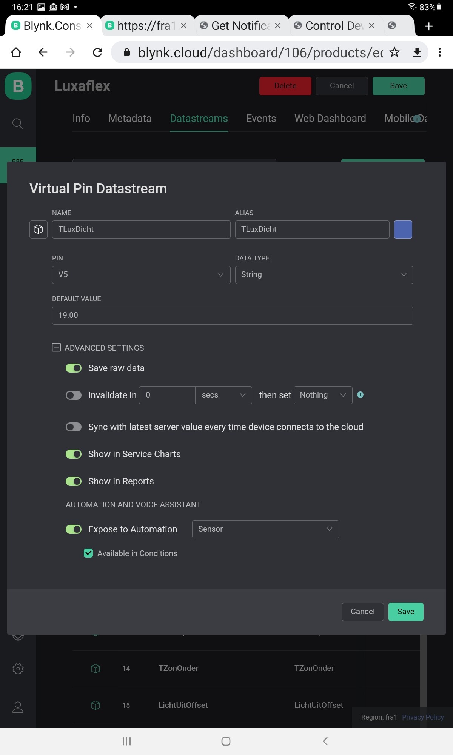Disable the Save raw data toggle
The width and height of the screenshot is (453, 755).
74,368
